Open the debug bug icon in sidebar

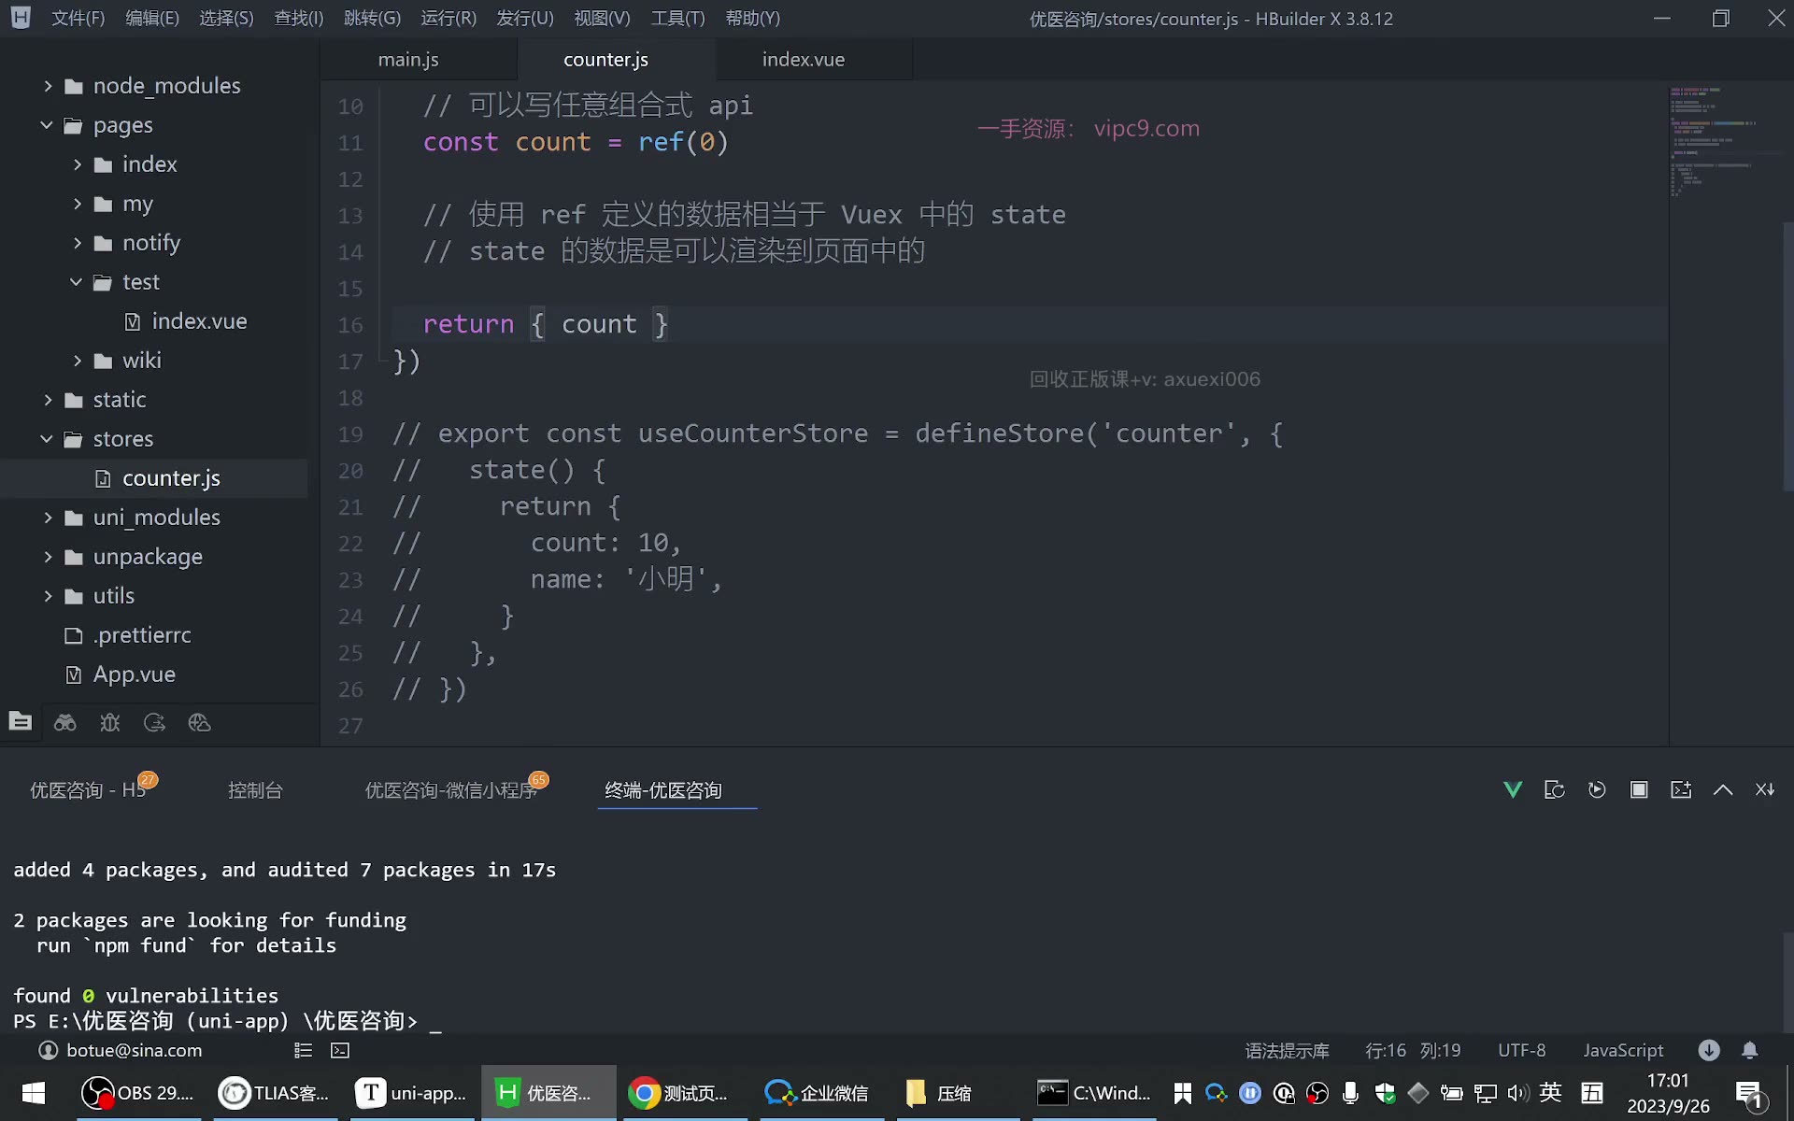[110, 722]
